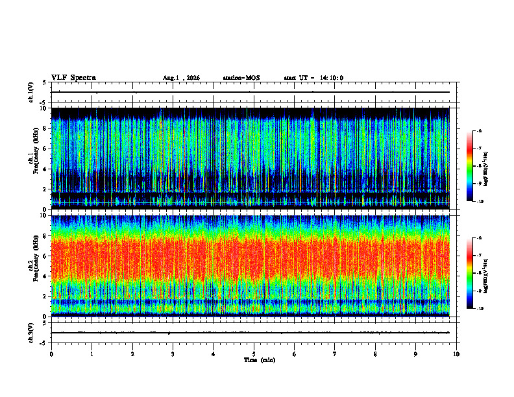Click the station=MOS label
Image resolution: width=514 pixels, height=397 pixels.
(x=241, y=78)
